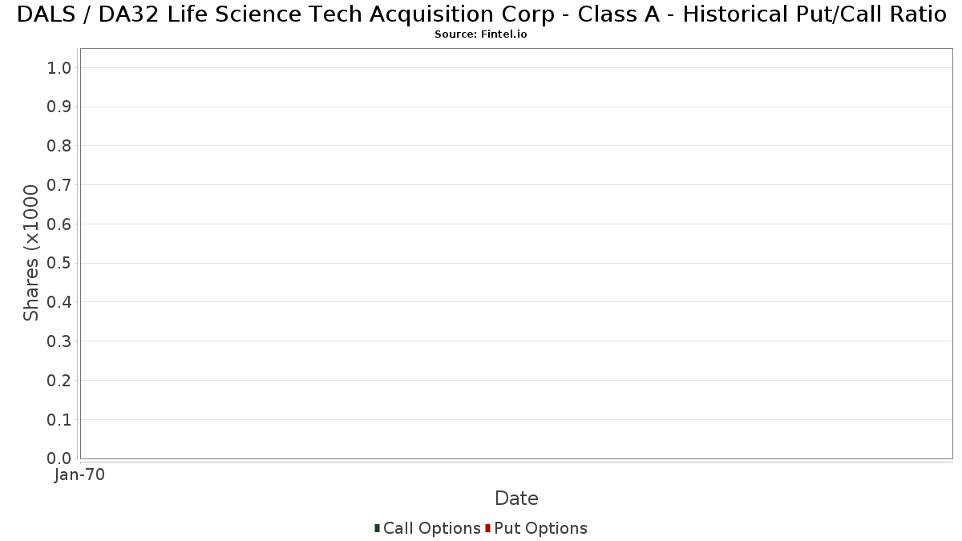Click the 0.6 y-axis tick label
This screenshot has width=962, height=541.
(60, 224)
